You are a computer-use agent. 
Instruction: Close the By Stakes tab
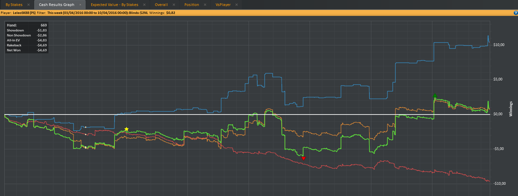tap(29, 5)
